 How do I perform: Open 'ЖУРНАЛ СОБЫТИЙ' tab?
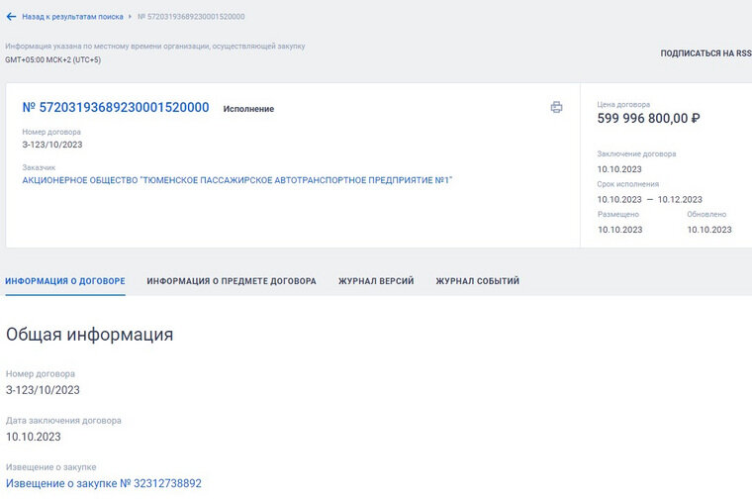pyautogui.click(x=478, y=281)
